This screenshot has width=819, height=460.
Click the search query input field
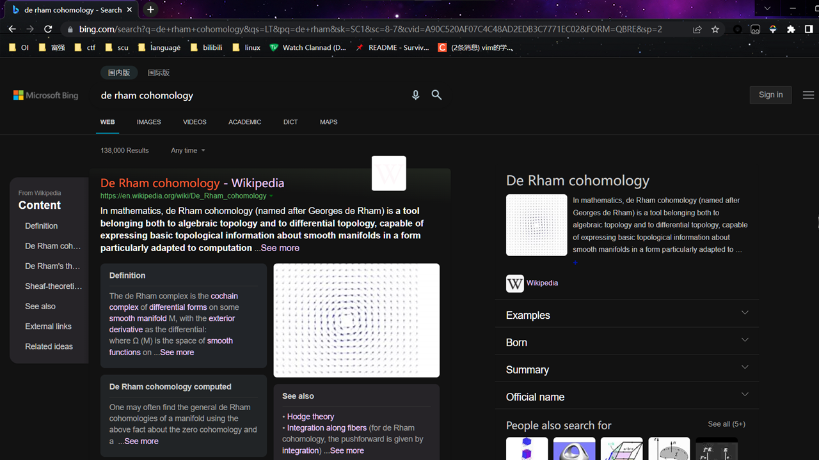(x=253, y=95)
